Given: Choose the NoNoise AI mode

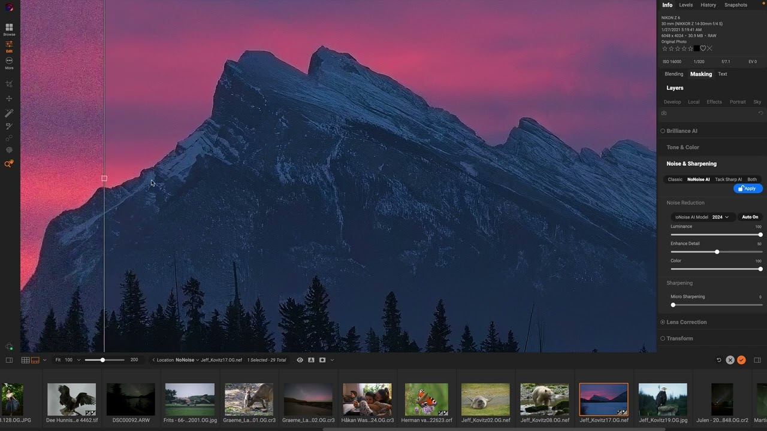Looking at the screenshot, I should pos(698,180).
